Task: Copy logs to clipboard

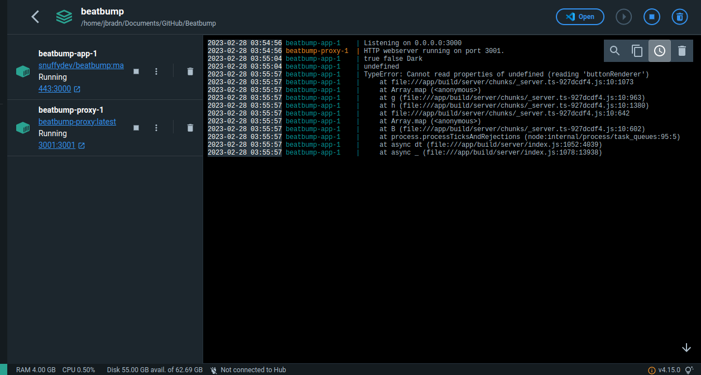Action: pos(637,51)
